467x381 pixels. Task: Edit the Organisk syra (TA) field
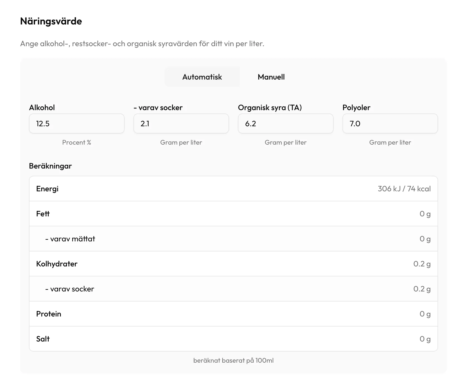pyautogui.click(x=286, y=123)
